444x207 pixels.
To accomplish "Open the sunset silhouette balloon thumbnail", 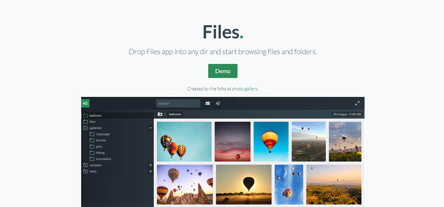I will pos(243,184).
